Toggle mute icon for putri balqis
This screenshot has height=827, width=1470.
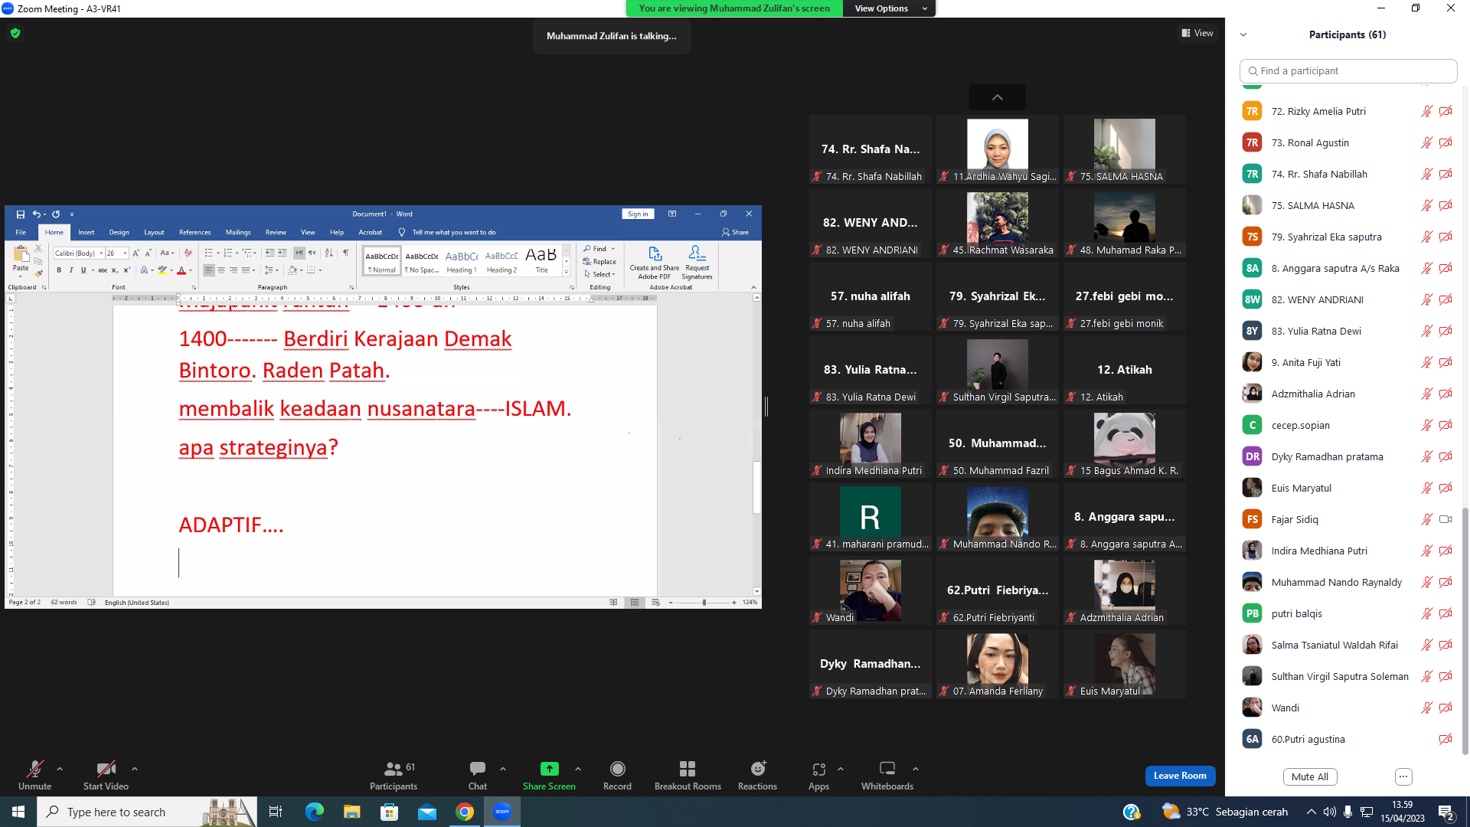pos(1426,613)
